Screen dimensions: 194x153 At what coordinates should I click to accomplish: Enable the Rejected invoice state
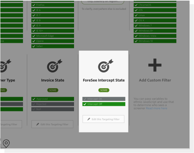point(34,104)
